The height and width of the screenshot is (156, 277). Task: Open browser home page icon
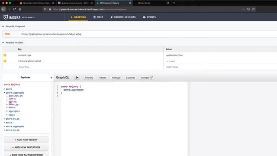tap(20, 9)
